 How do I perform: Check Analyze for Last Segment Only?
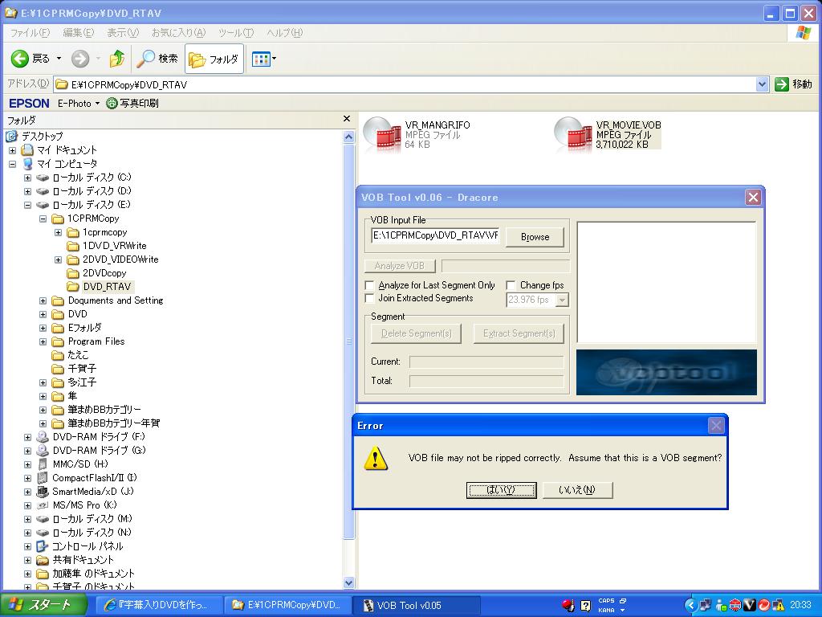(369, 285)
